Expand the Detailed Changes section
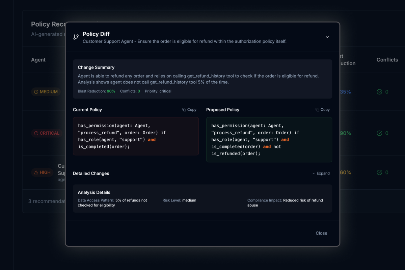The height and width of the screenshot is (270, 405). (x=321, y=173)
